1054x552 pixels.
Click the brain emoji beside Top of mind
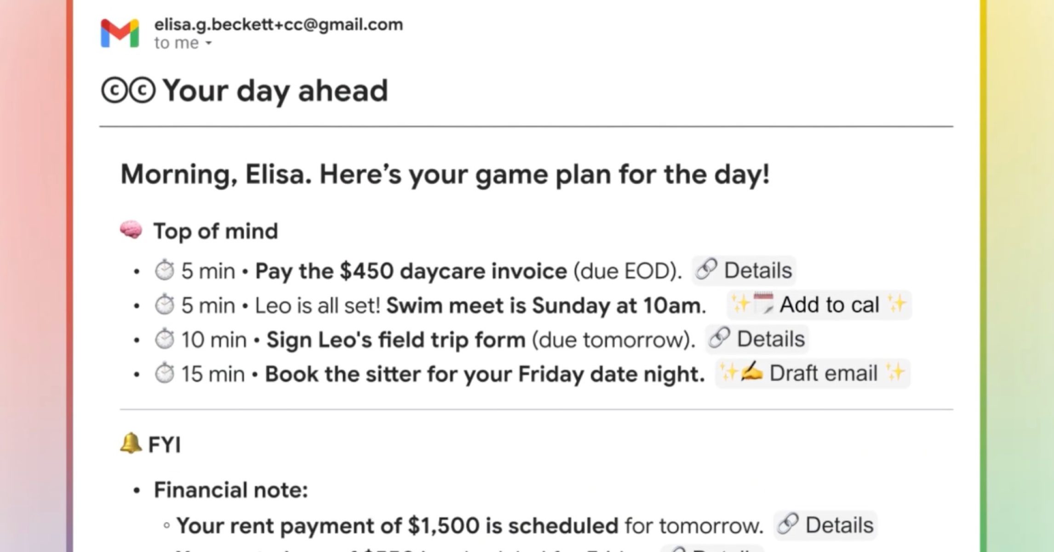click(131, 230)
